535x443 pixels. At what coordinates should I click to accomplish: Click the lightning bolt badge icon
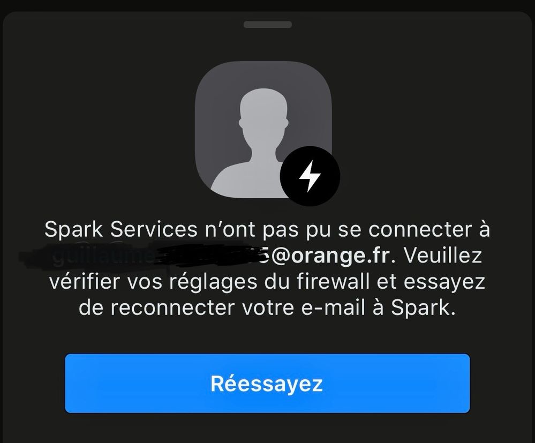pyautogui.click(x=310, y=176)
